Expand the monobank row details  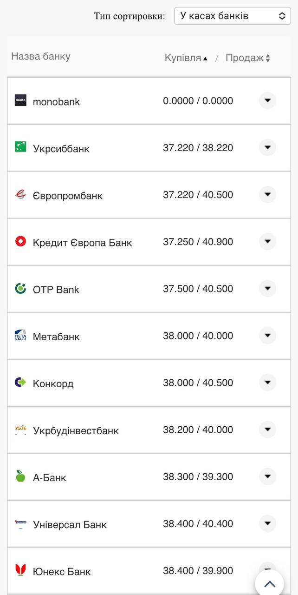(267, 100)
